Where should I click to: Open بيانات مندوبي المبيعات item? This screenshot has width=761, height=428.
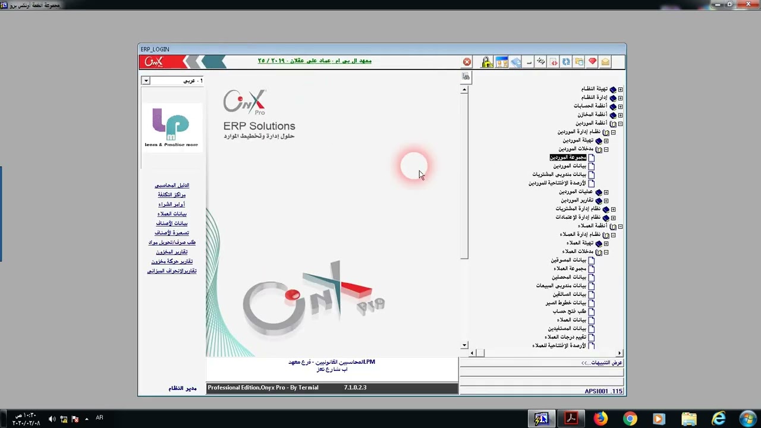(x=561, y=286)
